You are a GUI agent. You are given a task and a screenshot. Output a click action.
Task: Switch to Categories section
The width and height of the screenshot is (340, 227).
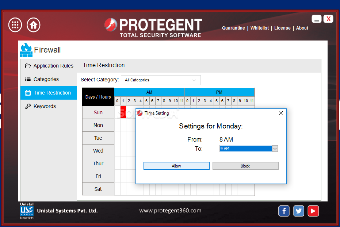coord(49,79)
